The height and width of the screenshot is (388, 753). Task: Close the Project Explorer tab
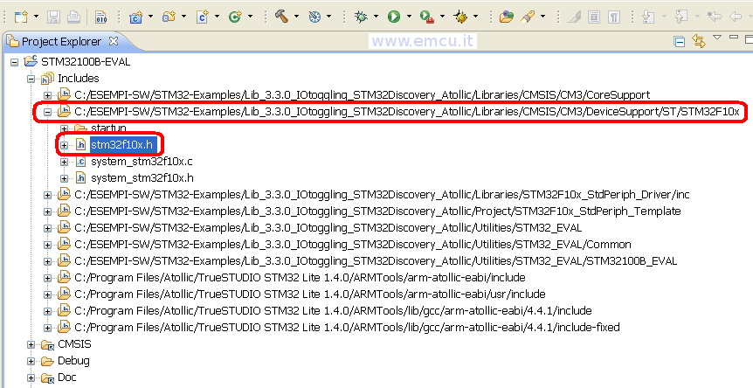pos(114,41)
